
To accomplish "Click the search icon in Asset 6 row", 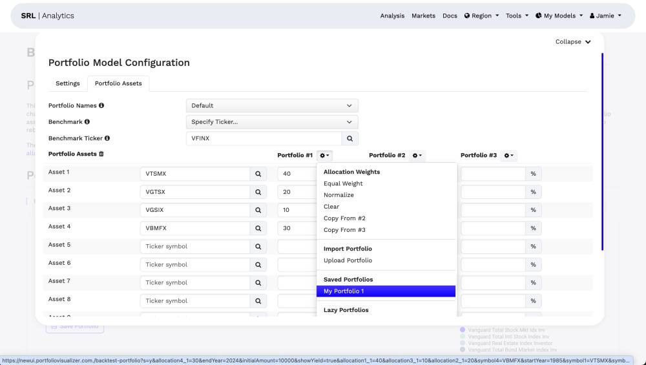I will point(258,264).
